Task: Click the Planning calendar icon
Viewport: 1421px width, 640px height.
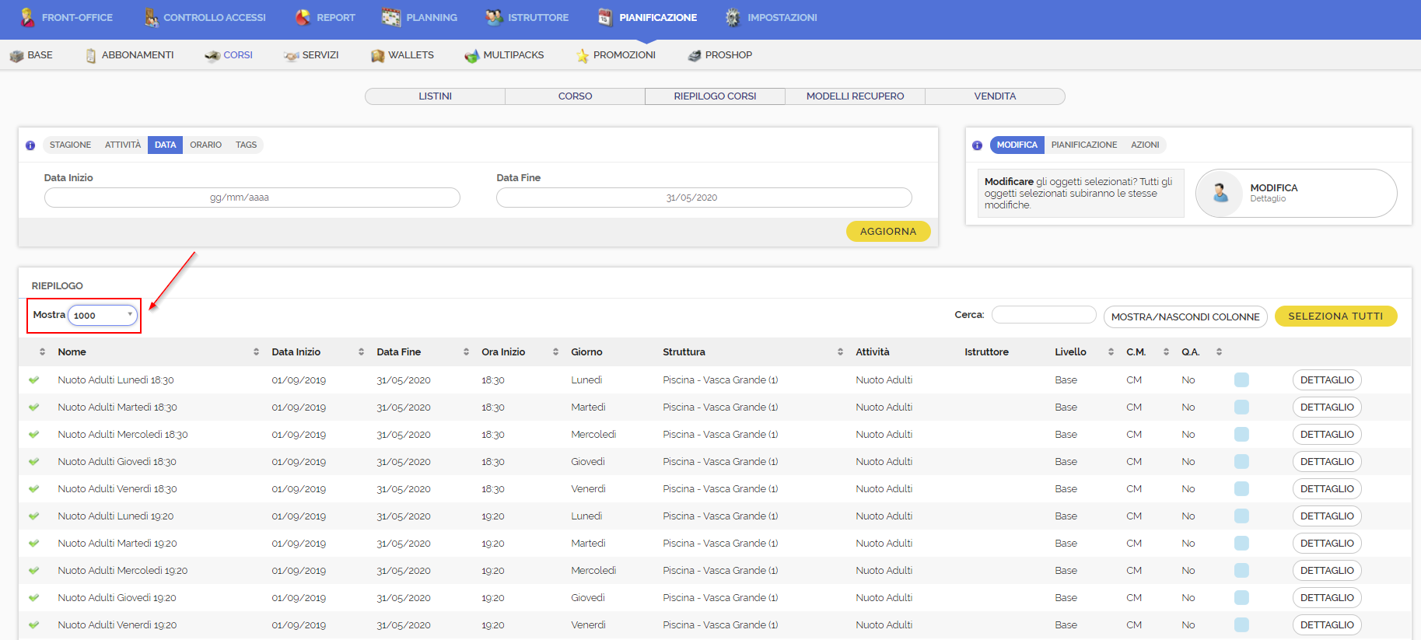Action: click(x=391, y=17)
